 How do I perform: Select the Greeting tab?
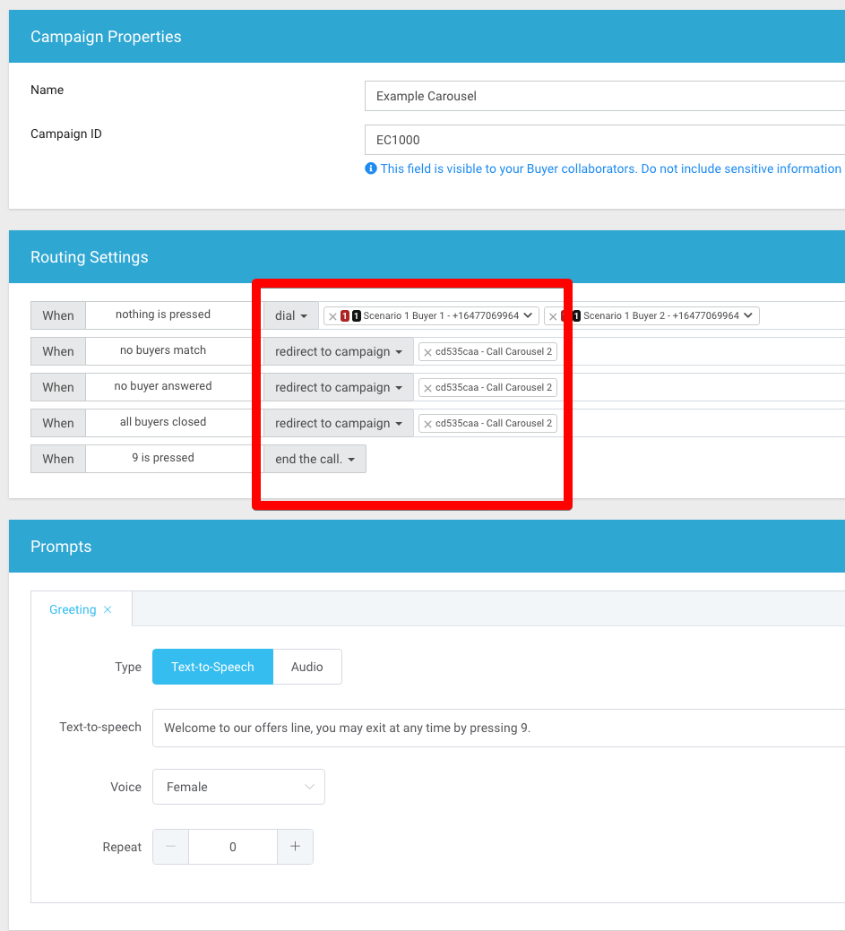click(x=73, y=608)
